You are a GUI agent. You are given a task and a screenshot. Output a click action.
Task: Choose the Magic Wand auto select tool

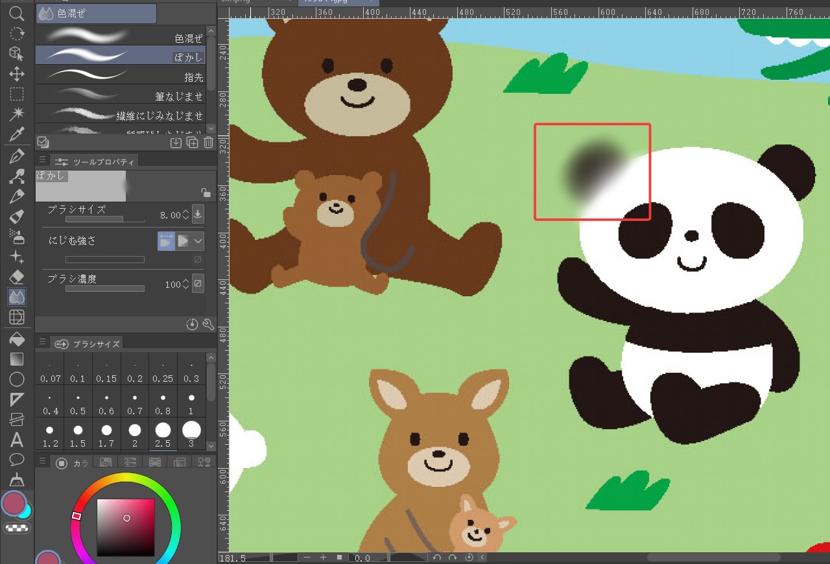(x=17, y=115)
